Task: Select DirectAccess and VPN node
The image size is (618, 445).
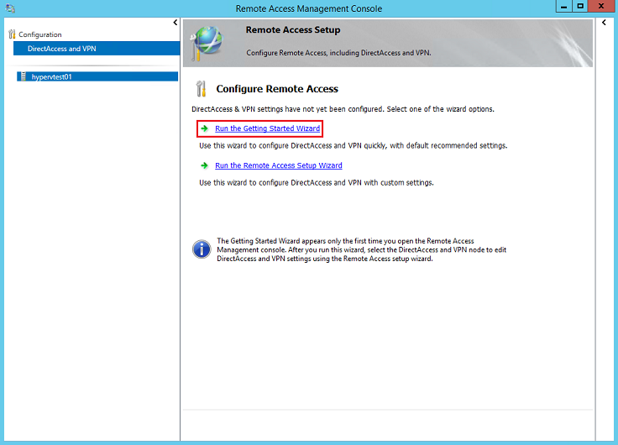Action: tap(97, 49)
